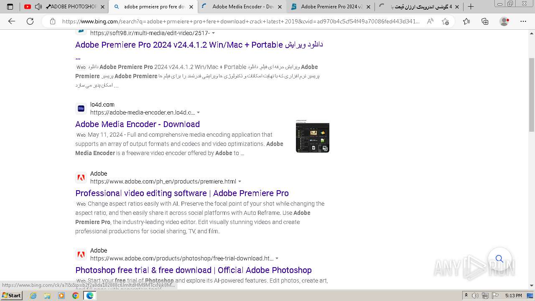Close the Adobe Premiere Pro 2024 tab
The width and height of the screenshot is (535, 301).
368,7
